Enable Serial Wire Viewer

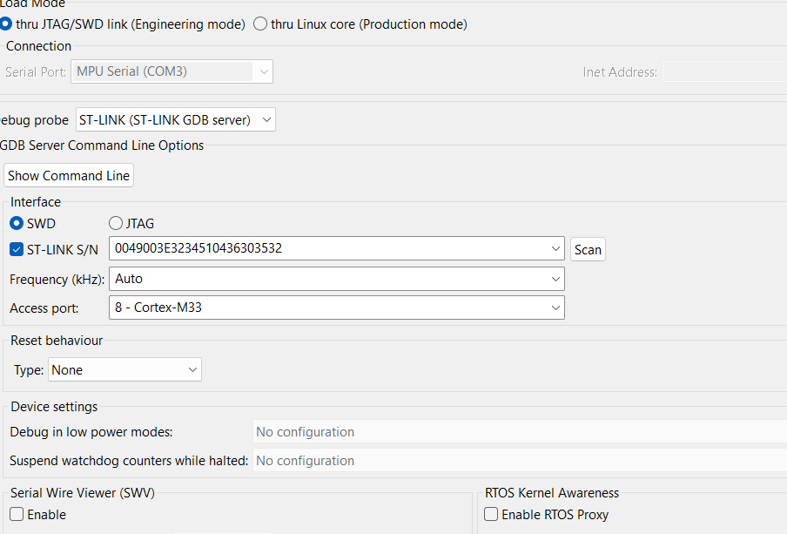pos(15,514)
